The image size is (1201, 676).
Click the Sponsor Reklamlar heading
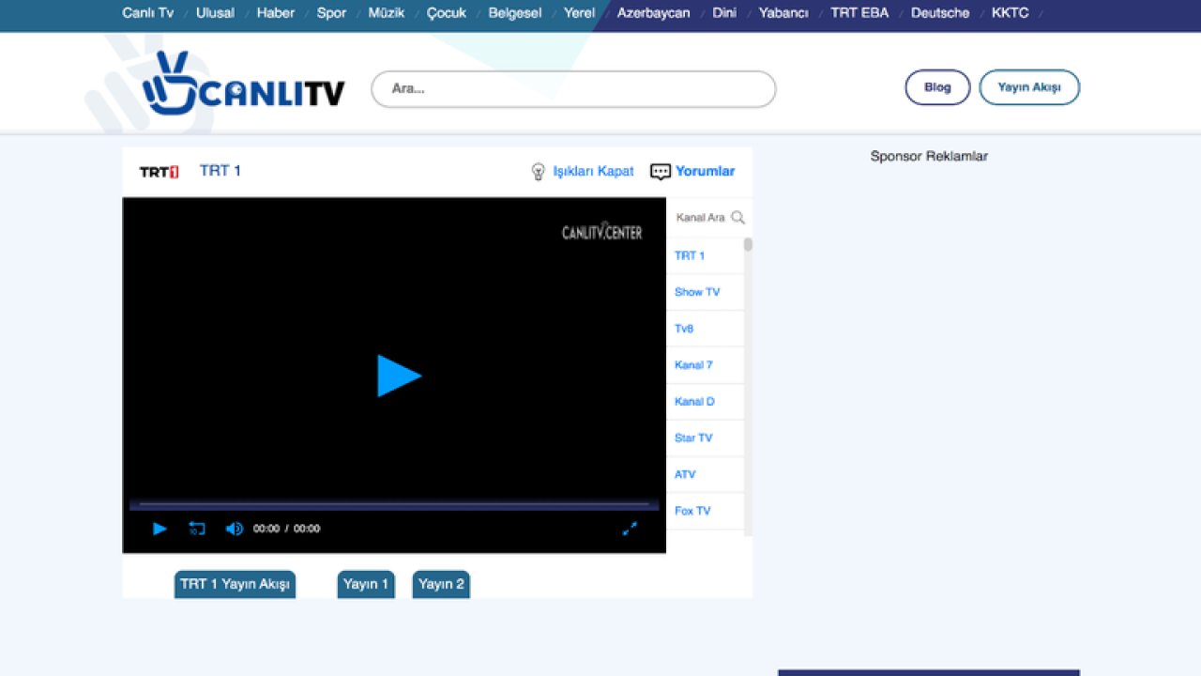(929, 157)
